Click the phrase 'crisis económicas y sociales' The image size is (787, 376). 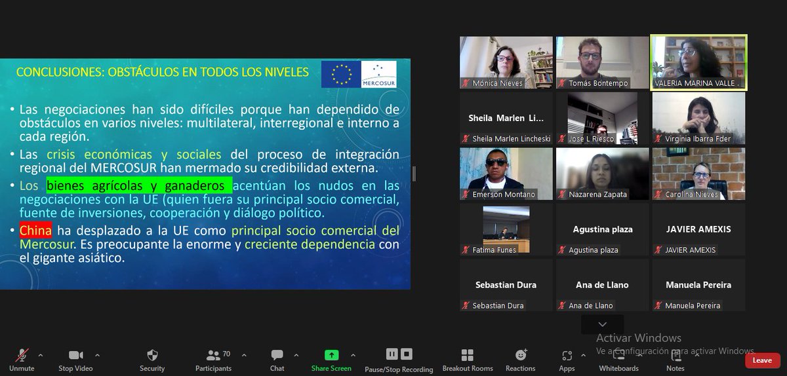point(134,155)
